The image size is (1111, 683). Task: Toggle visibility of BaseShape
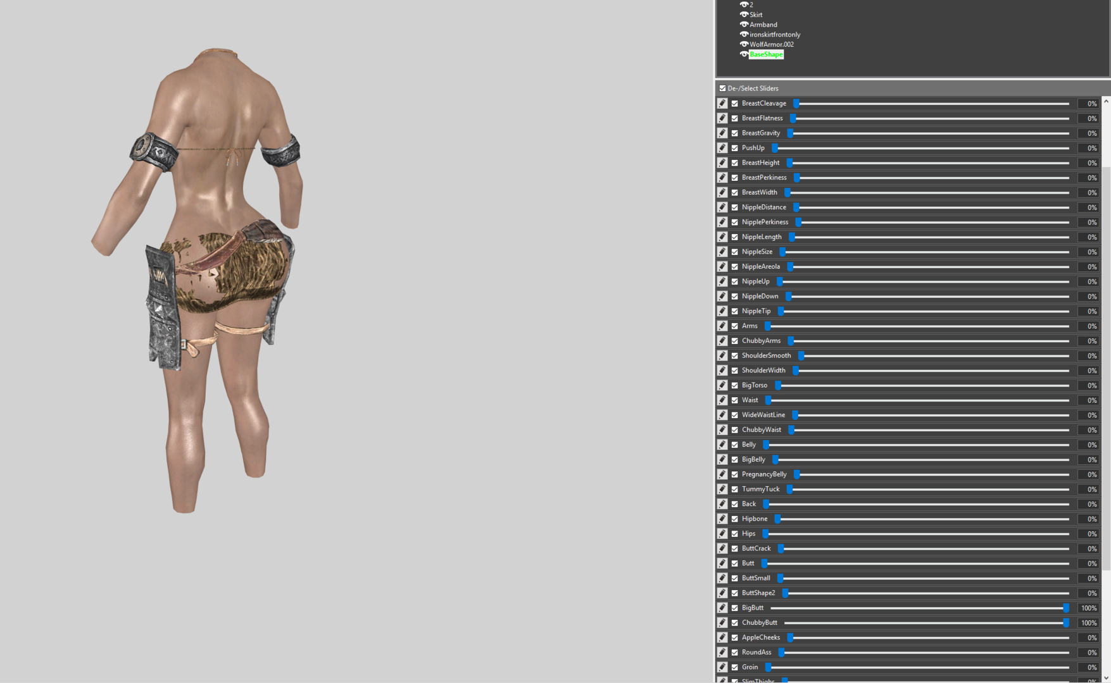click(744, 54)
